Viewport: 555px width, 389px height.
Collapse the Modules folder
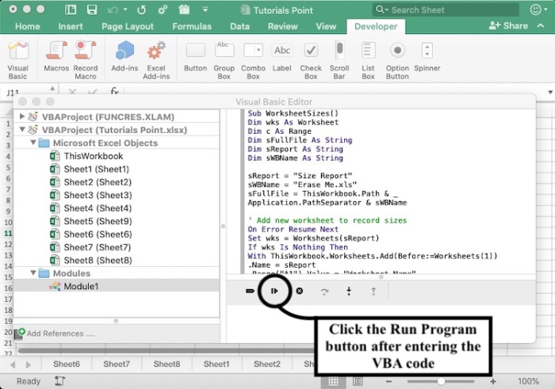click(x=33, y=273)
